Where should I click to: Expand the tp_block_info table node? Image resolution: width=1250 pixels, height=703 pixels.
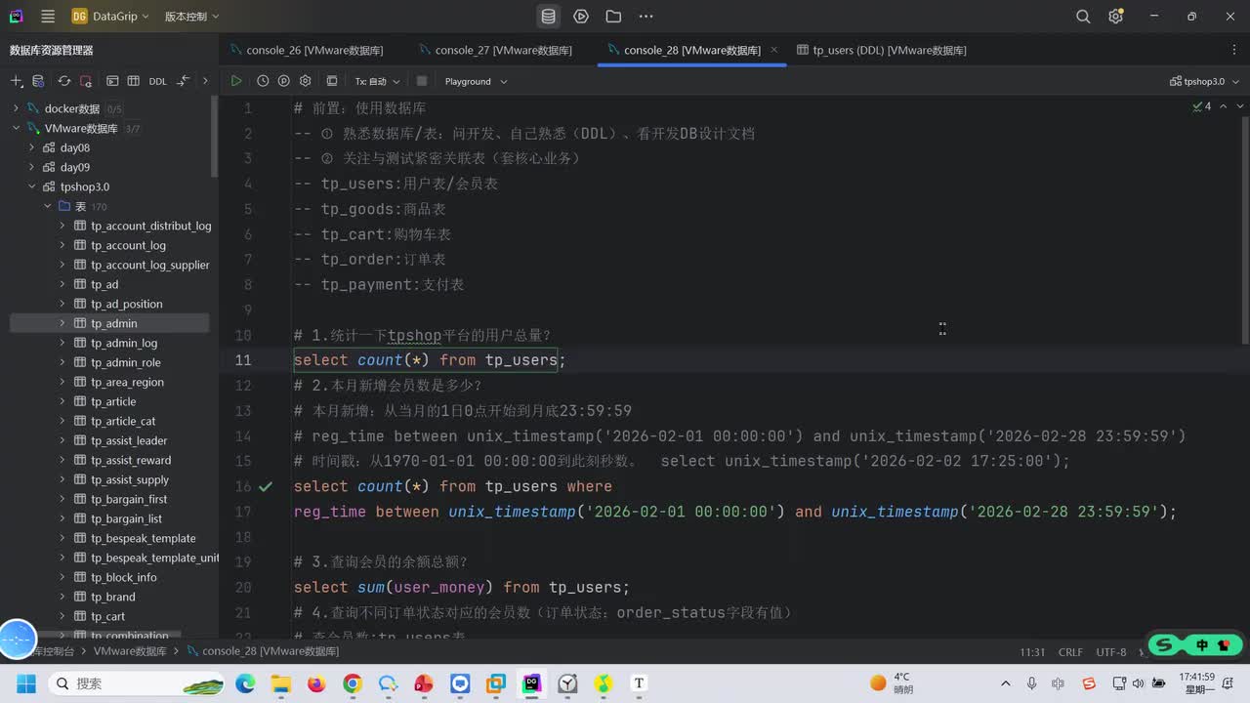[x=62, y=577]
